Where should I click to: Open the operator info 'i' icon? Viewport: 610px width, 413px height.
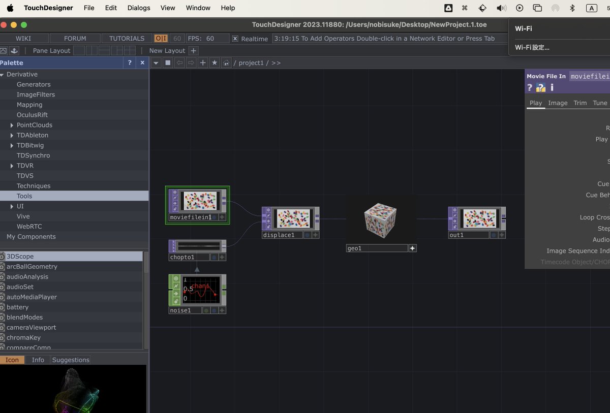552,88
